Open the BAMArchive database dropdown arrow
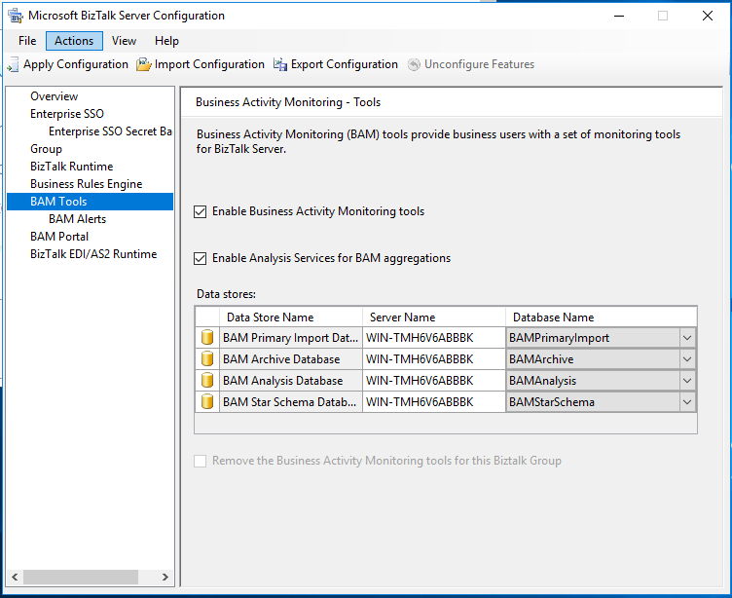 687,359
